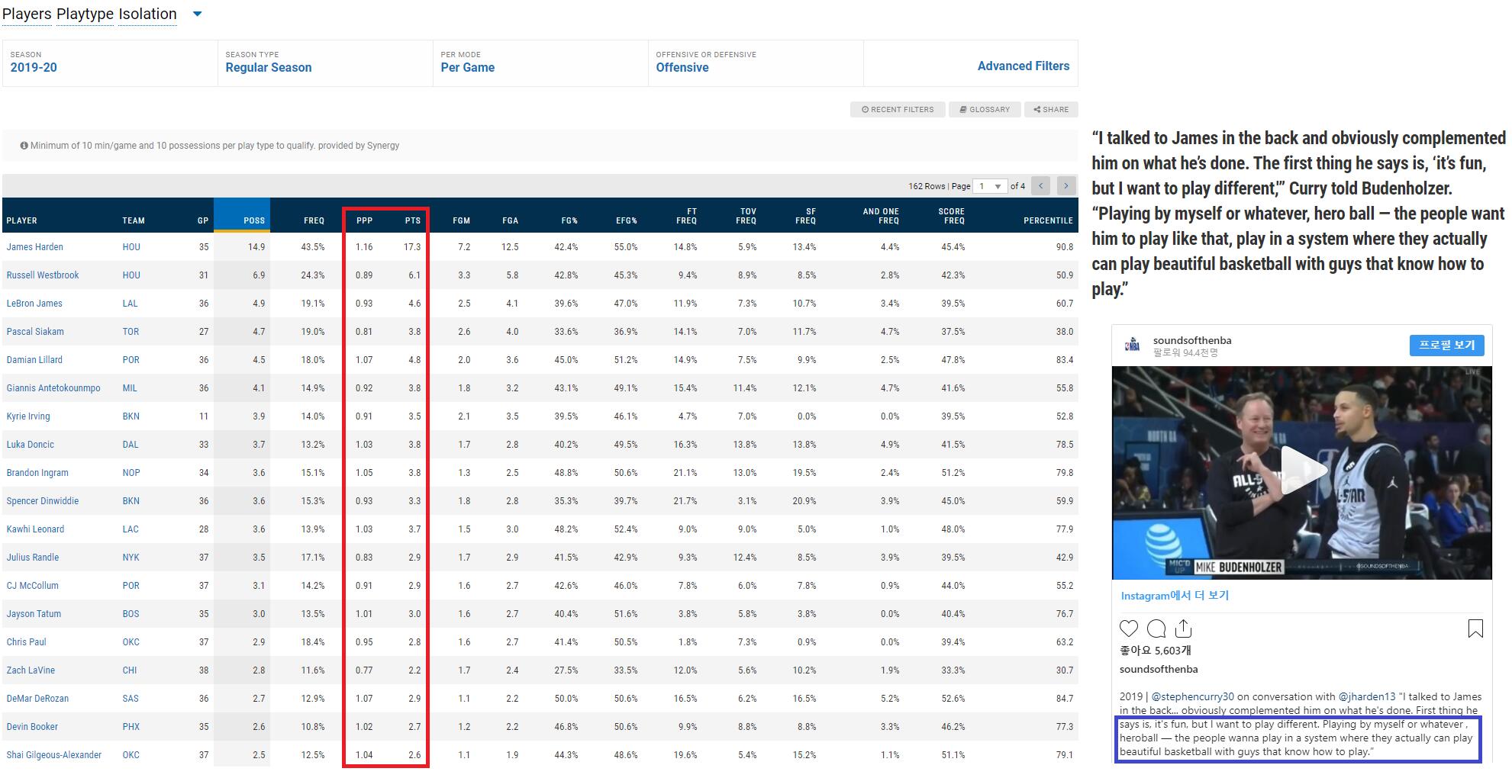
Task: Open the 'Instagram에서 더 보기' link
Action: pos(1175,596)
